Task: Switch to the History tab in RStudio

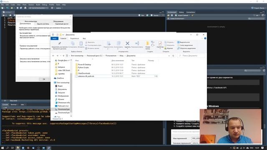Action: pos(181,12)
